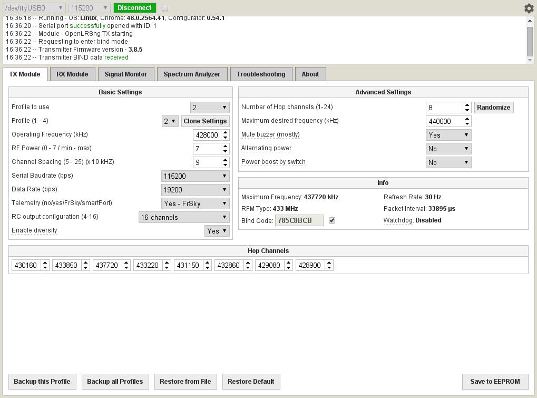Click Restore Default button
537x398 pixels.
[251, 382]
